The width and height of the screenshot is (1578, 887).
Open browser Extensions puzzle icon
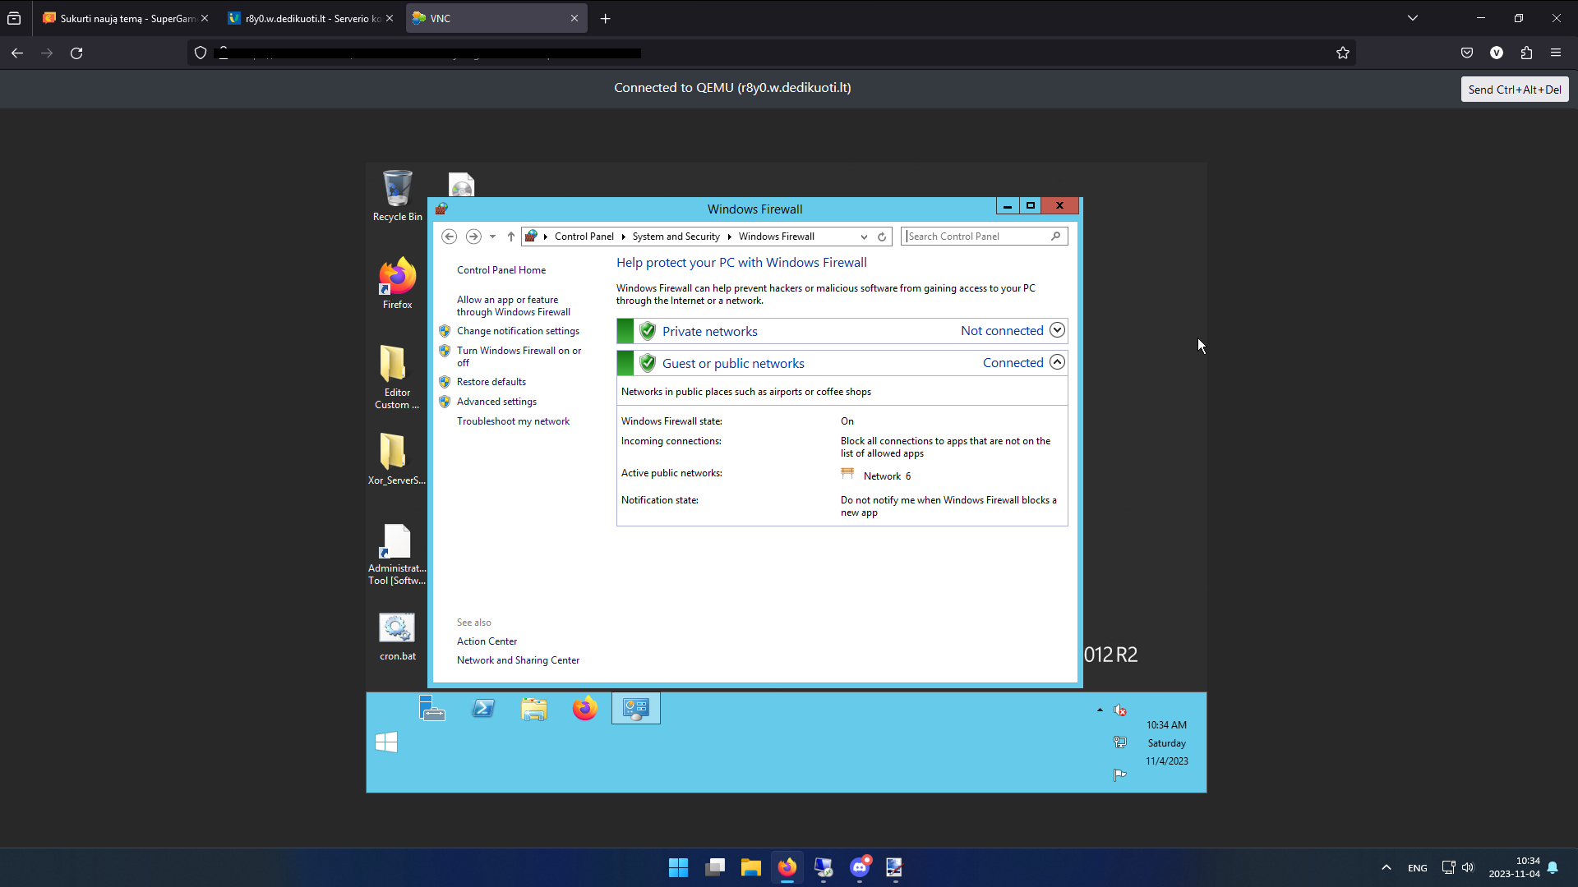point(1526,53)
